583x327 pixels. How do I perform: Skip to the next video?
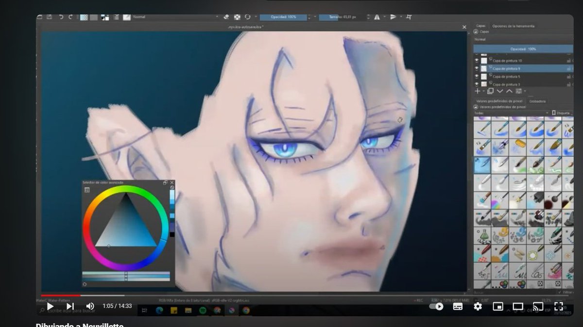70,306
